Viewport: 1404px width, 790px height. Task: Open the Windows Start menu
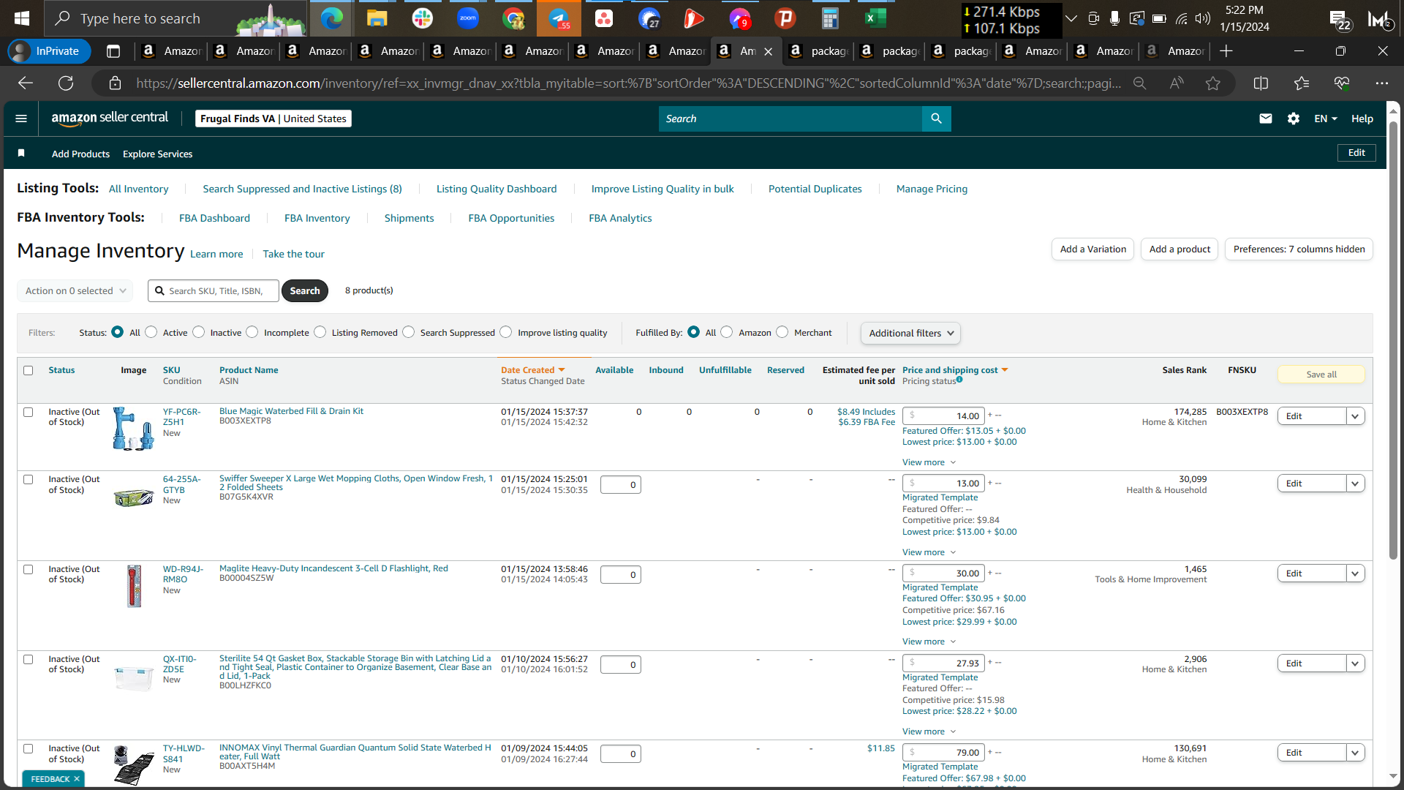[x=22, y=18]
